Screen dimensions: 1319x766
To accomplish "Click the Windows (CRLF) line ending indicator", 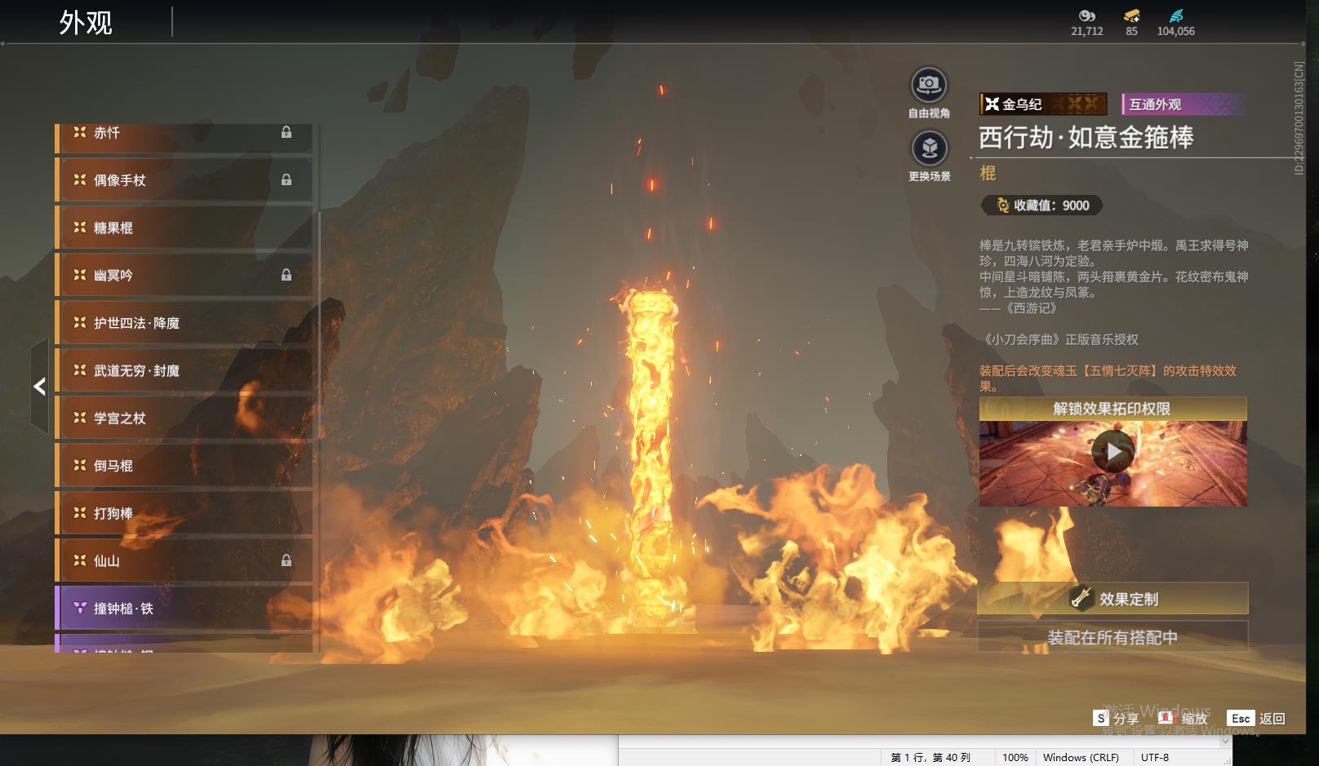I will [1081, 757].
